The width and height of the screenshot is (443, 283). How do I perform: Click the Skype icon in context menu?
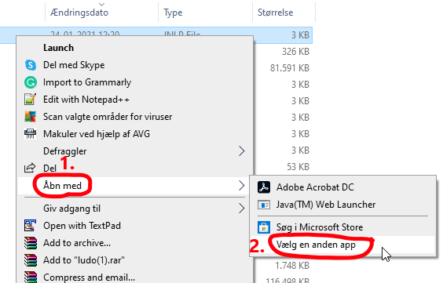coord(30,65)
